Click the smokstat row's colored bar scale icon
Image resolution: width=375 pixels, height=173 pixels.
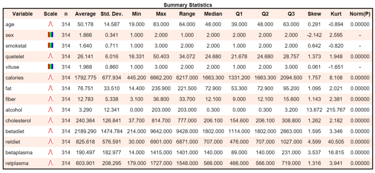click(x=50, y=46)
